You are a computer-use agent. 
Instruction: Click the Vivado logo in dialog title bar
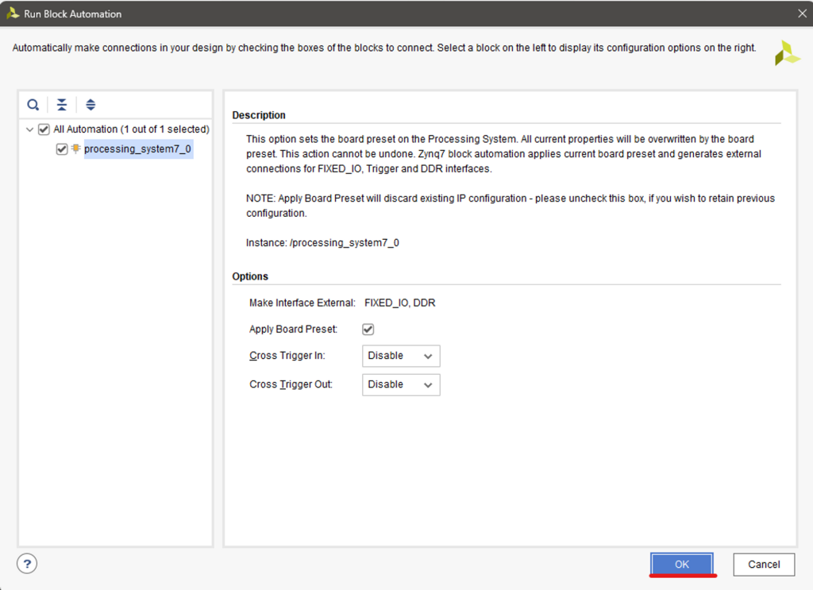[12, 13]
